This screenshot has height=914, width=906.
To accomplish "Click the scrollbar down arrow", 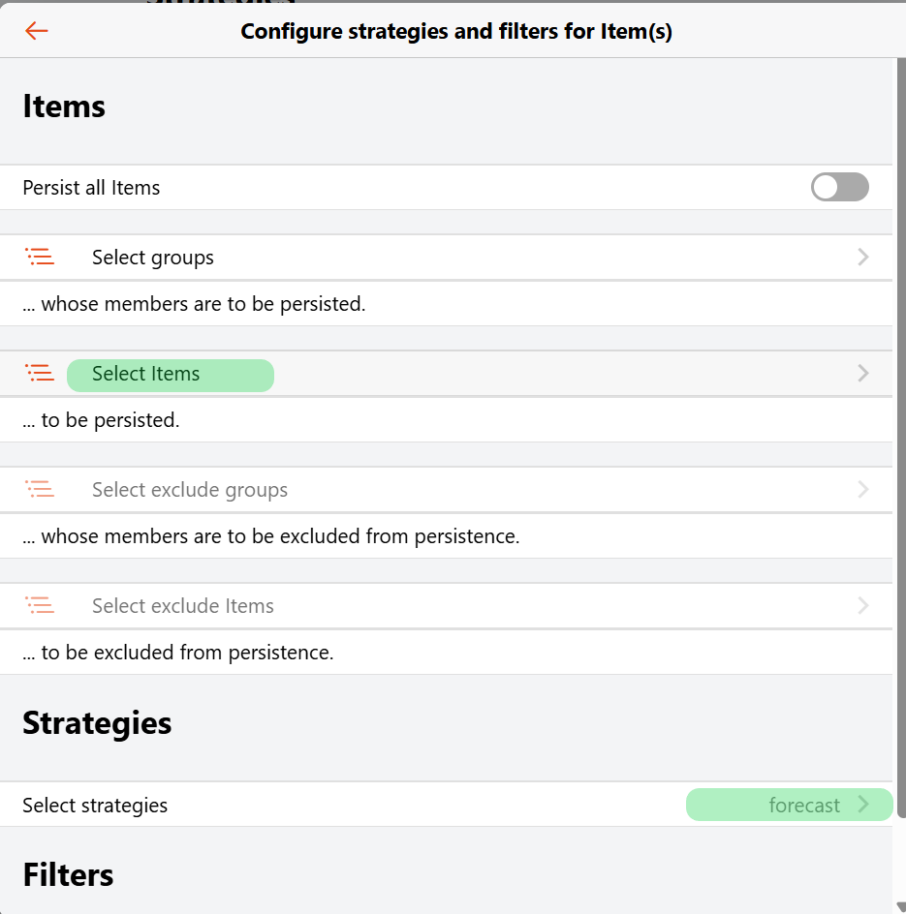I will [x=899, y=907].
